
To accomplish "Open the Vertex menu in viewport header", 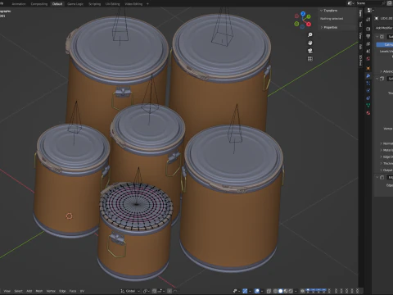I will (x=51, y=291).
